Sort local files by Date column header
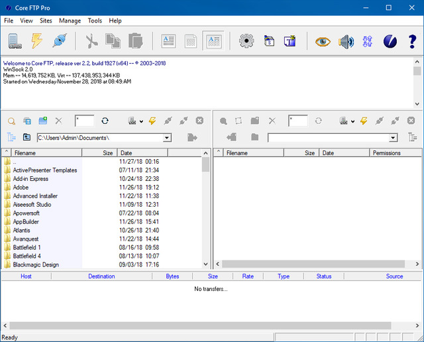The image size is (424, 342). (x=159, y=153)
